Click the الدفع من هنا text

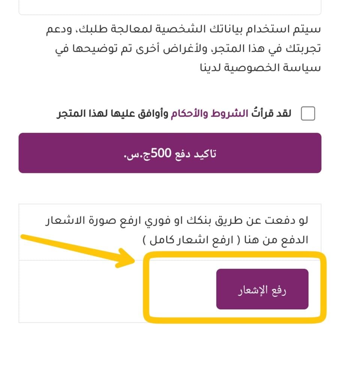click(x=276, y=240)
